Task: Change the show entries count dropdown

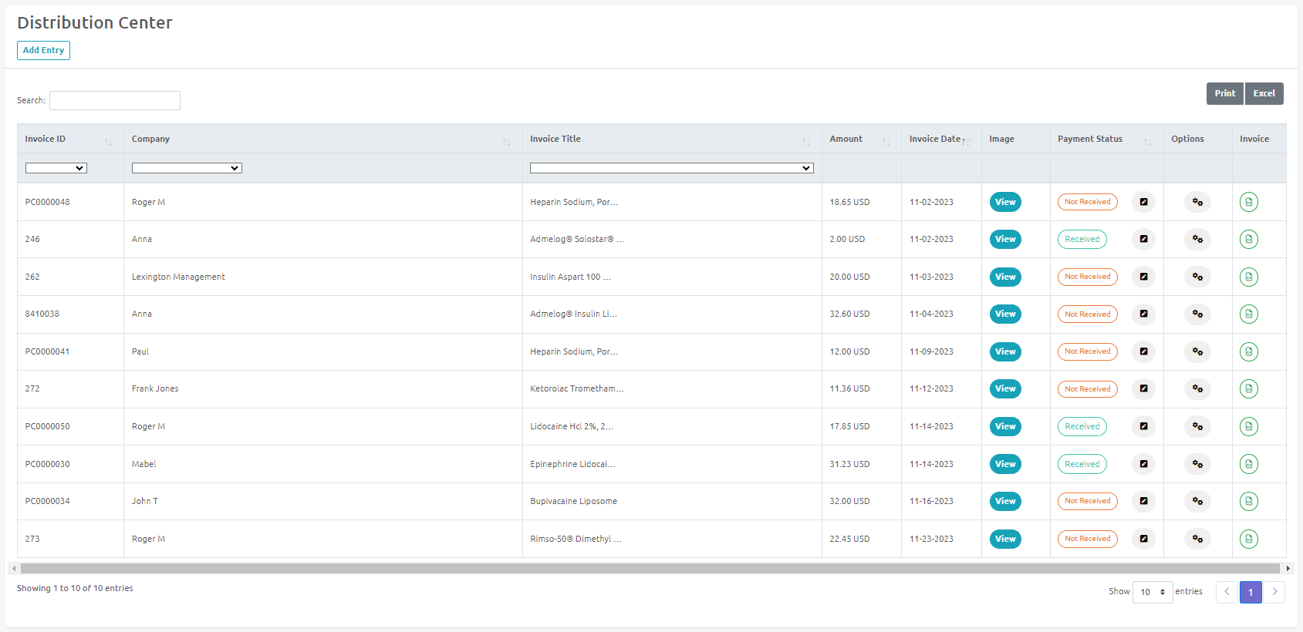Action: pos(1153,592)
